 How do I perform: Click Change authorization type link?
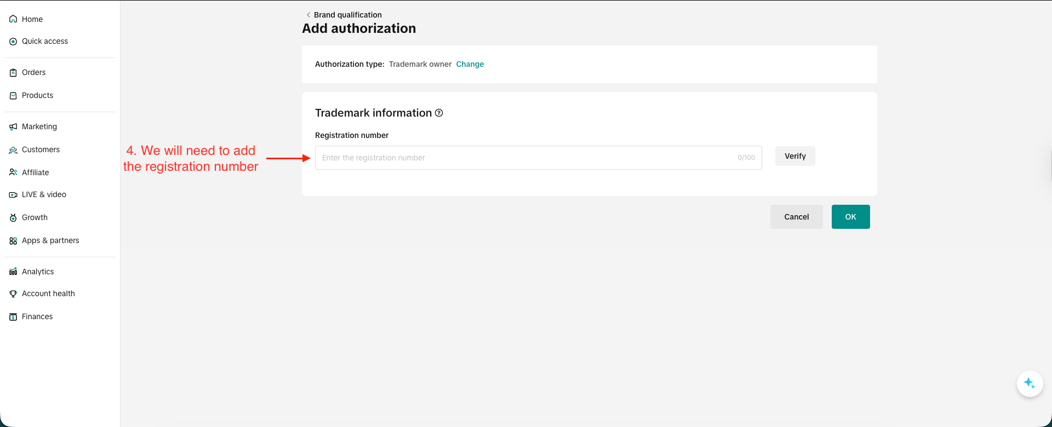point(470,64)
